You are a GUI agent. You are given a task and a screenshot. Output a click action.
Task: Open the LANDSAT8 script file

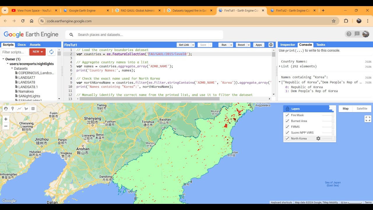point(27,82)
